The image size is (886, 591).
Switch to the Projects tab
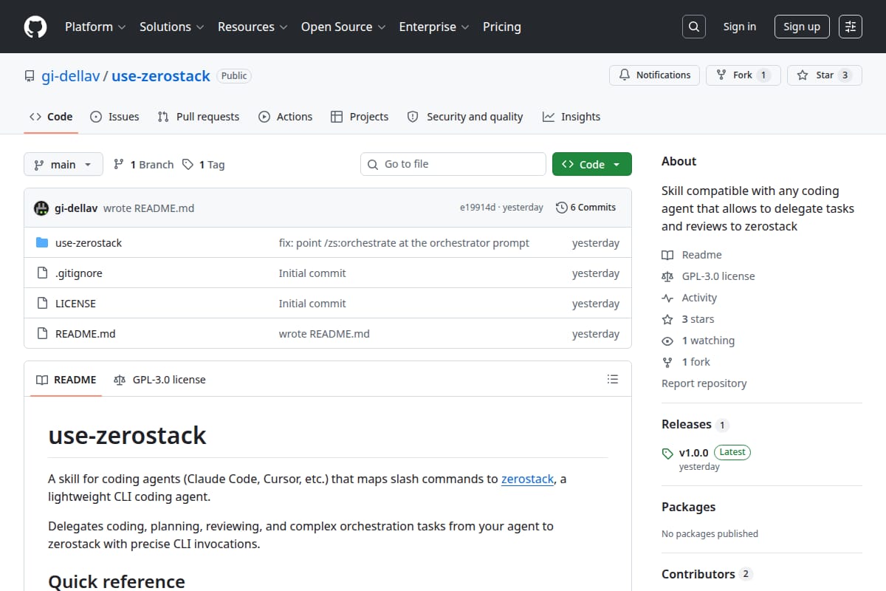point(360,117)
